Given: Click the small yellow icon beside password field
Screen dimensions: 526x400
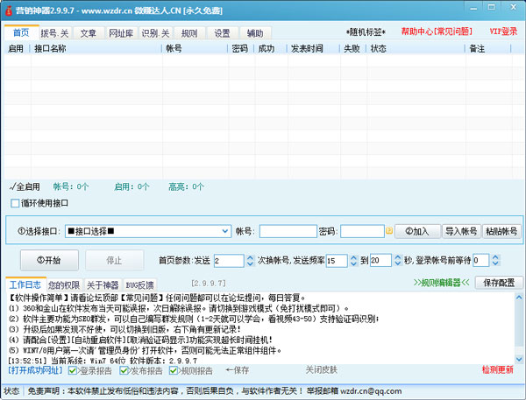Looking at the screenshot, I should click(x=389, y=232).
